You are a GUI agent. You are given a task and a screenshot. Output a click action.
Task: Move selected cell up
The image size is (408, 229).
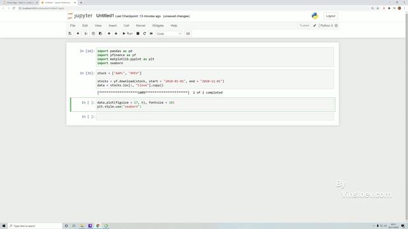click(x=109, y=34)
